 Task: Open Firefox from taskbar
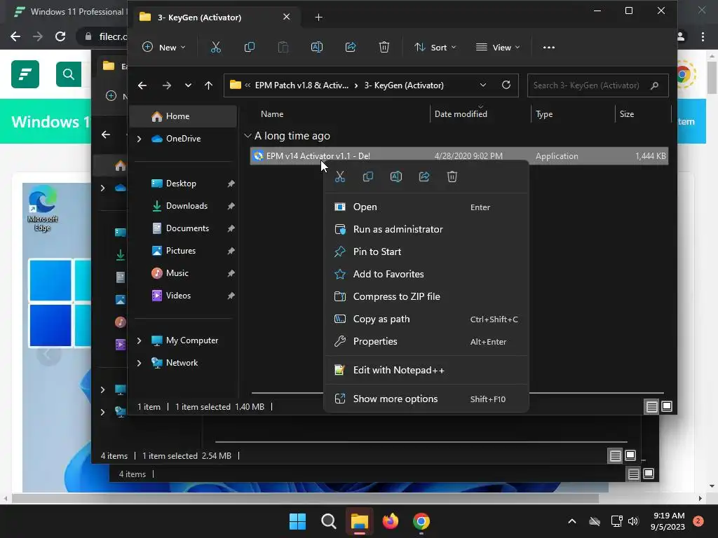point(390,521)
